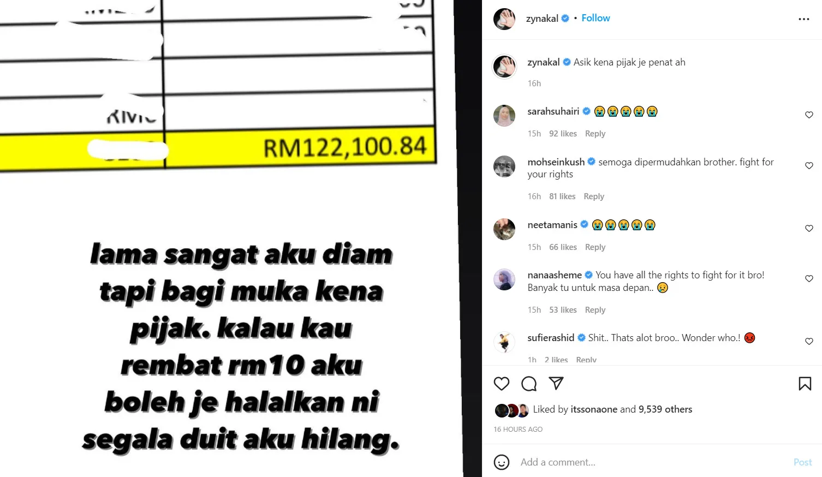Open sufierashid's profile avatar
The height and width of the screenshot is (477, 822).
coord(504,342)
